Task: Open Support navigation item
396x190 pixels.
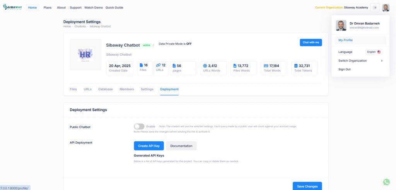Action: click(x=75, y=8)
